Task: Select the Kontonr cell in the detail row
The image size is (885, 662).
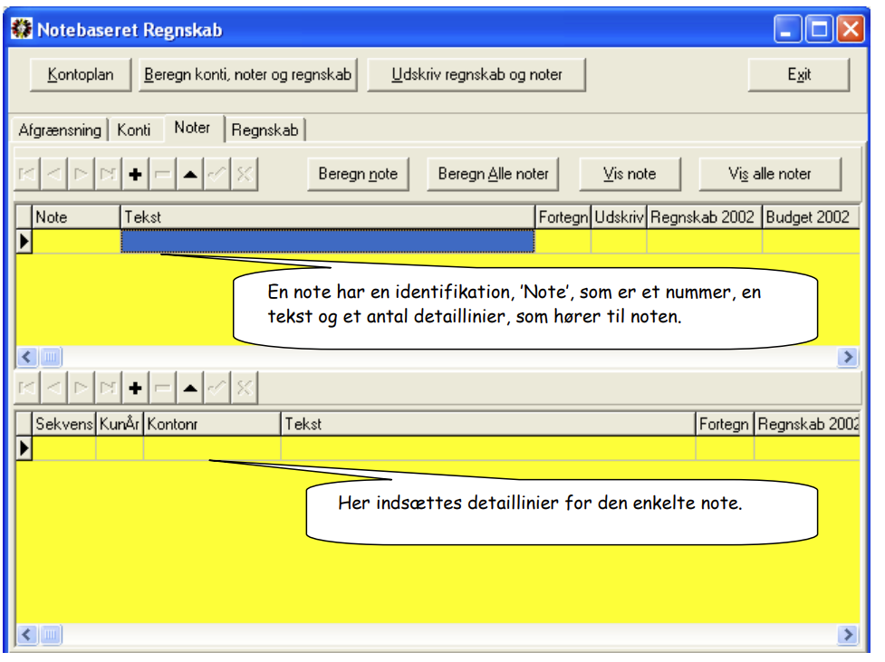Action: 212,448
